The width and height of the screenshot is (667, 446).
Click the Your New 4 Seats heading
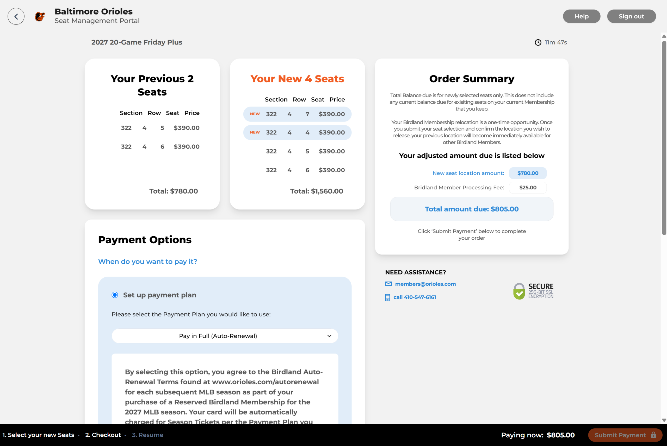(x=297, y=79)
